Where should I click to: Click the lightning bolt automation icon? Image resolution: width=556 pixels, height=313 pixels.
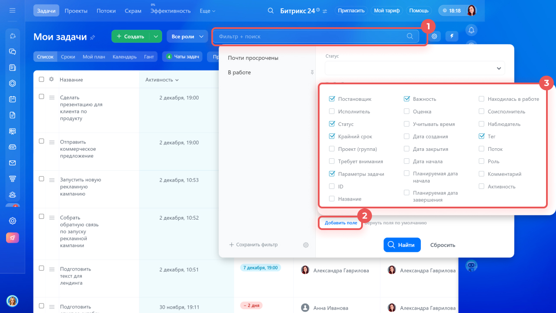coord(452,36)
